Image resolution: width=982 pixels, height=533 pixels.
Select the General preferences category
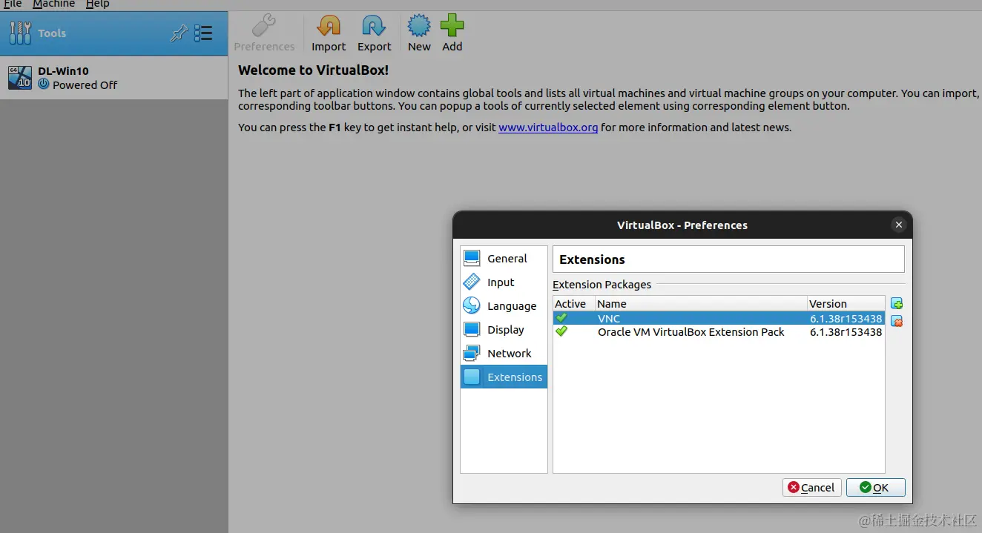pos(504,258)
